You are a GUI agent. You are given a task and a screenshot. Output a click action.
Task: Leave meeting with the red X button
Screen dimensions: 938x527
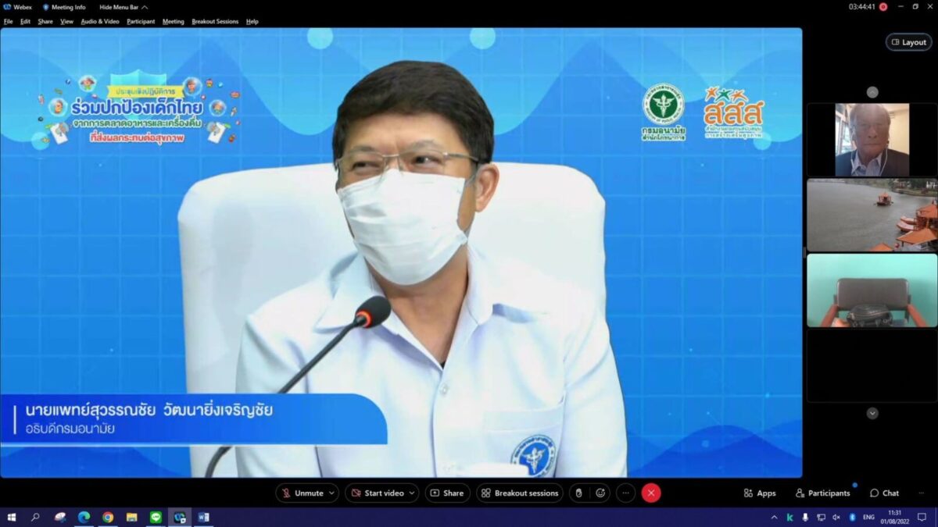coord(651,493)
